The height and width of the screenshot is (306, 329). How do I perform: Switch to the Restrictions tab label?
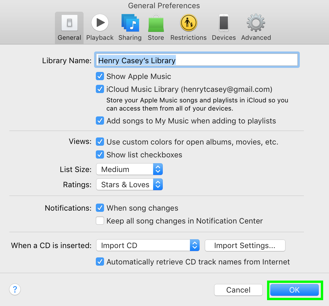click(x=188, y=38)
